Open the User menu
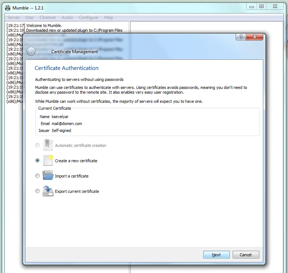This screenshot has width=288, height=273. click(29, 17)
